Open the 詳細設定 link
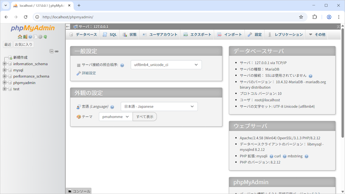 click(x=89, y=73)
